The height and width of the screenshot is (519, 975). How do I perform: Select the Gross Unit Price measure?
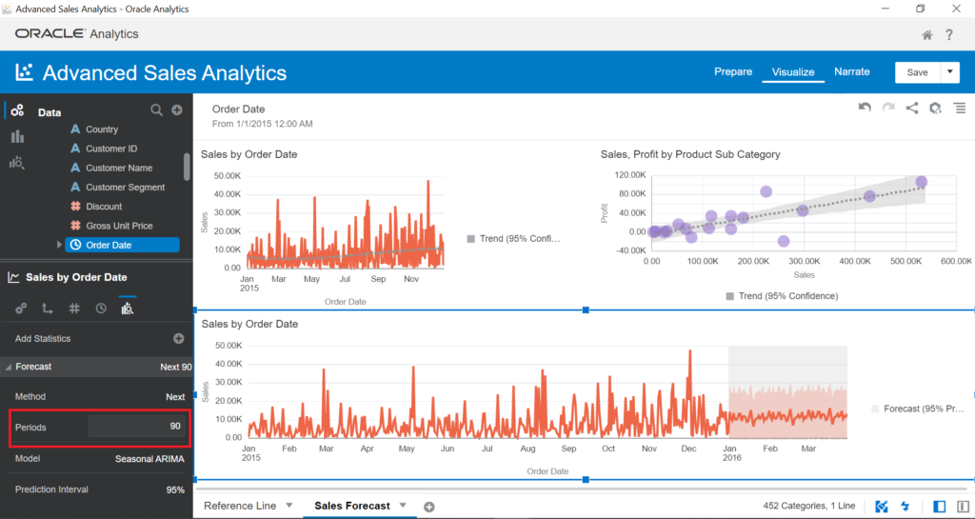pyautogui.click(x=119, y=226)
